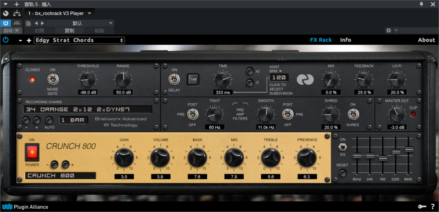The height and width of the screenshot is (212, 439).
Task: Click the key license icon
Action: [x=422, y=207]
